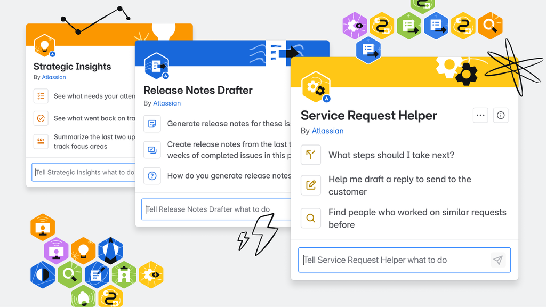Click the pencil icon beside "Help me draft a reply"

tap(311, 185)
